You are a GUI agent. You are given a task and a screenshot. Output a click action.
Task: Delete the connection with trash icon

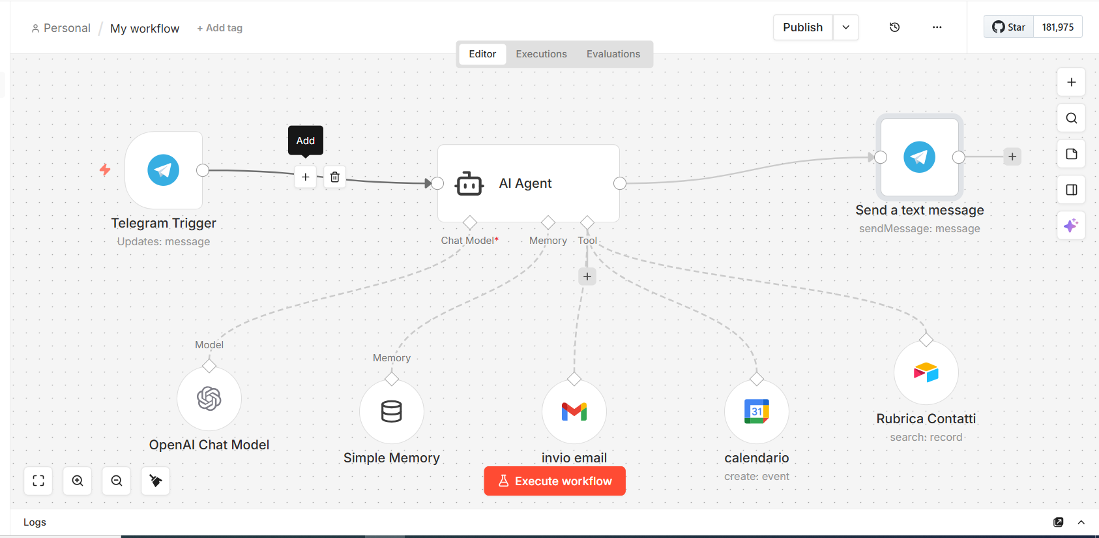tap(334, 177)
